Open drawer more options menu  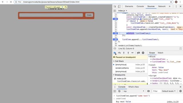(115, 87)
